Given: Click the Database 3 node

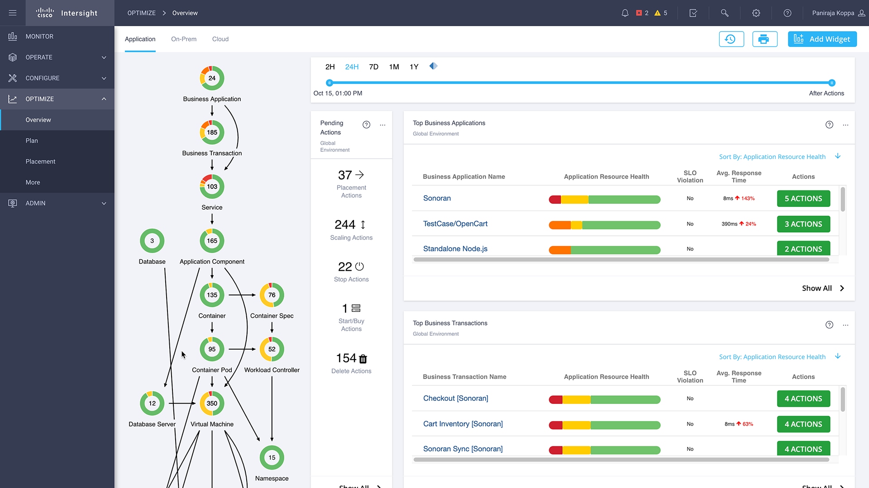Looking at the screenshot, I should tap(152, 241).
